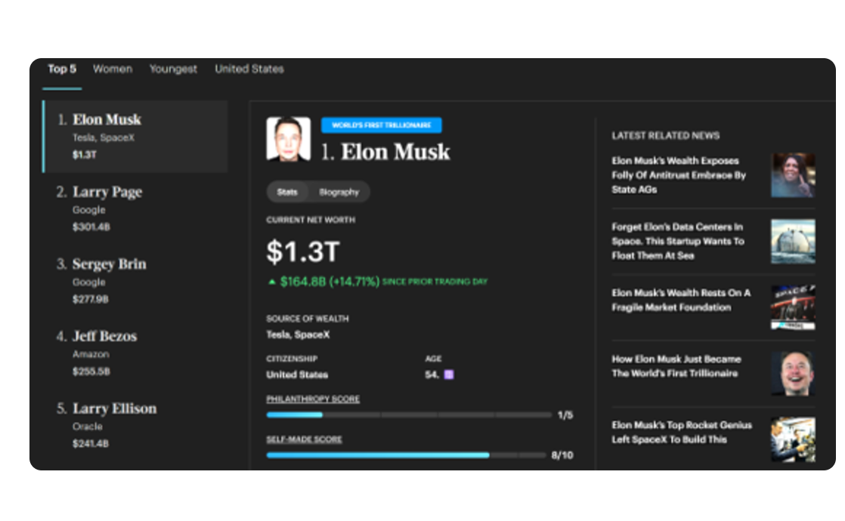The image size is (845, 521).
Task: Read How Elon Musk Became First Trillionaire
Action: point(676,366)
